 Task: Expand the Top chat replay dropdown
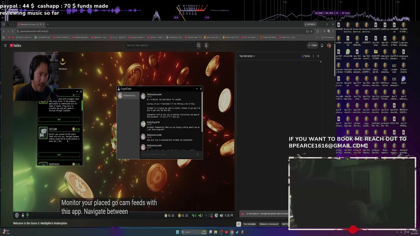(247, 56)
